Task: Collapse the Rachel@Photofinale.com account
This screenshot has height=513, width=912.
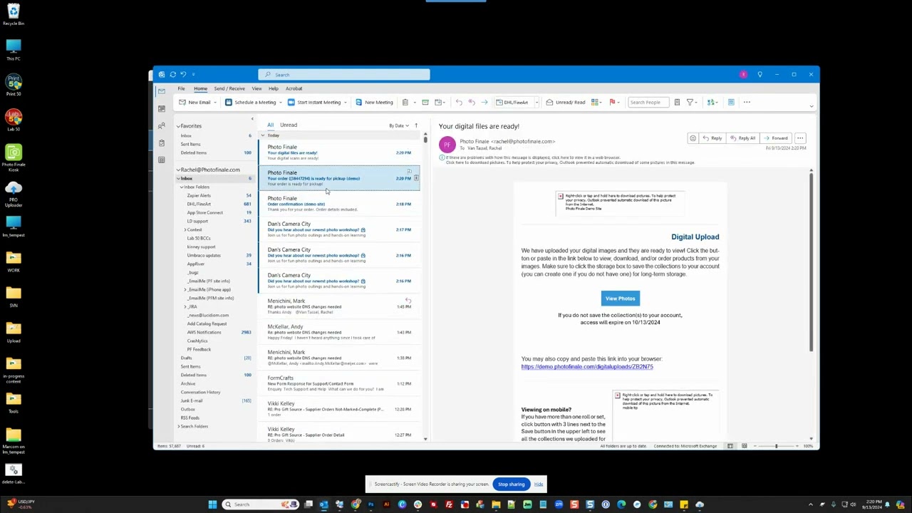Action: (x=179, y=170)
